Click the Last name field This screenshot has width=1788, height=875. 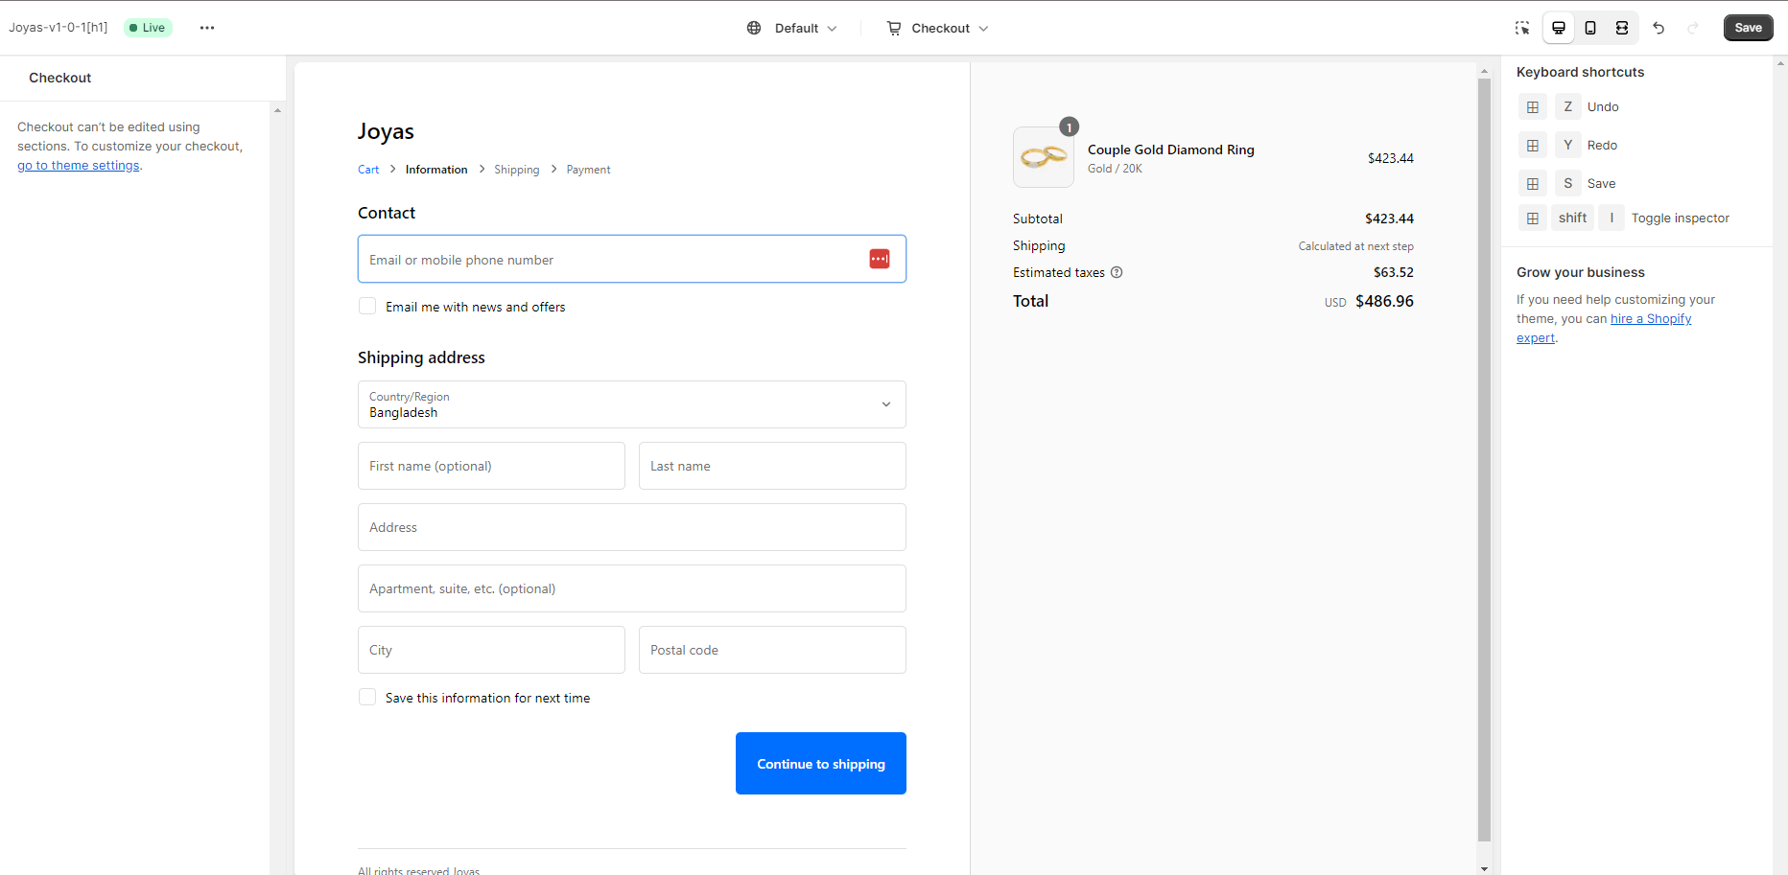772,466
